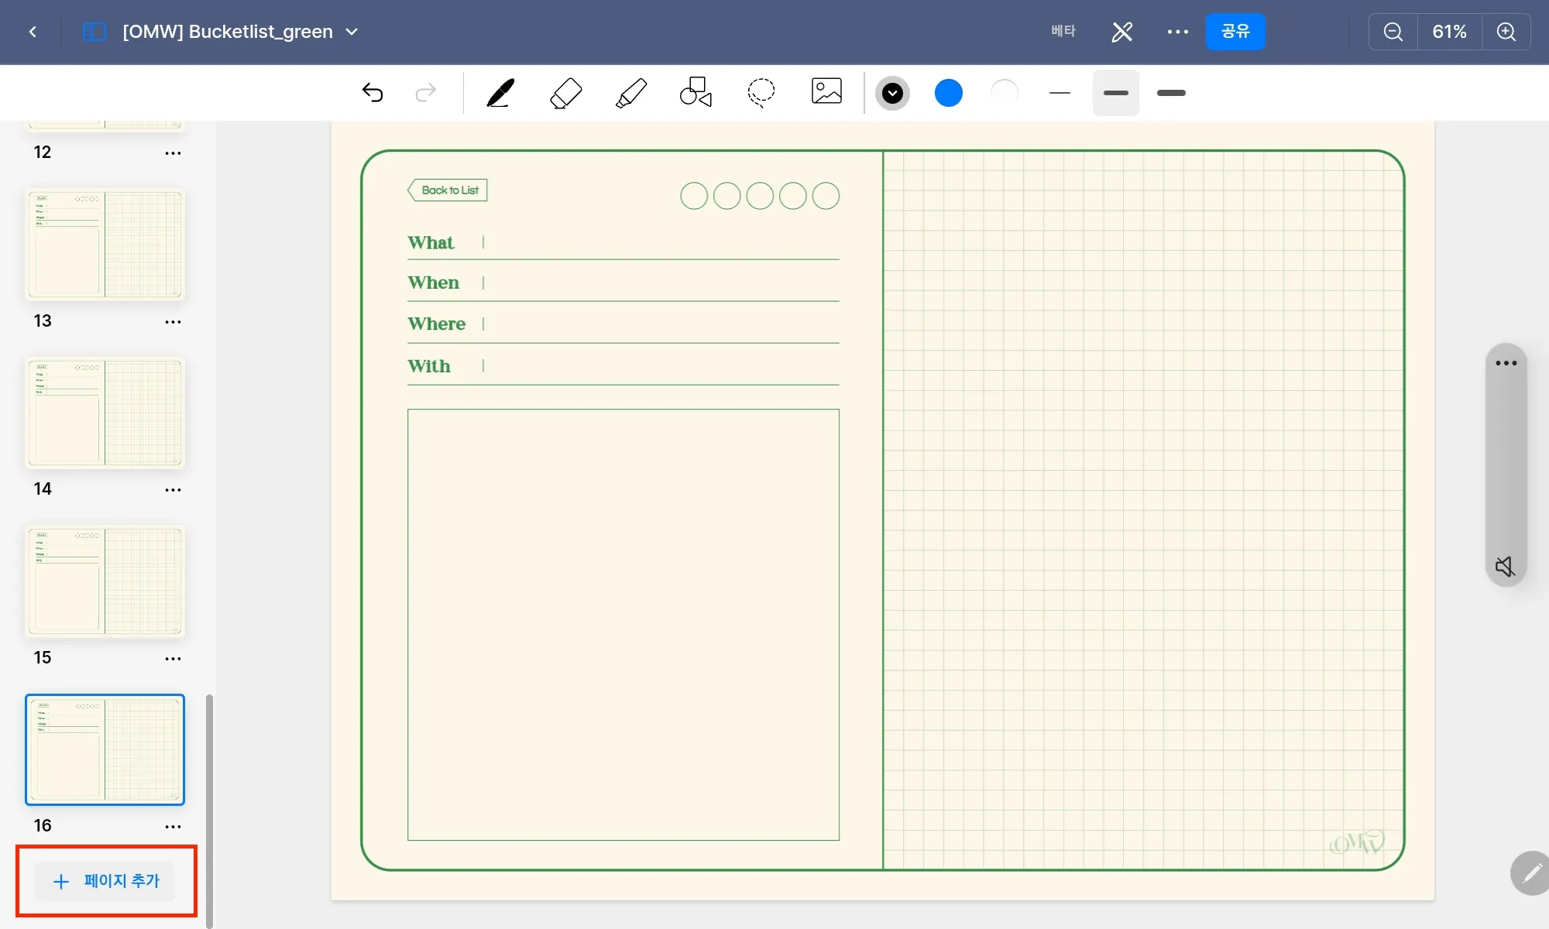Select page 13 thumbnail
Viewport: 1549px width, 929px height.
[105, 245]
